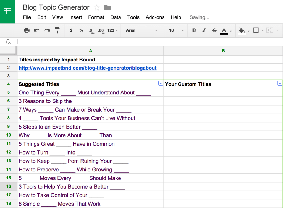Screen dimensions: 283x208
Task: Open the Edit menu
Action: point(41,17)
